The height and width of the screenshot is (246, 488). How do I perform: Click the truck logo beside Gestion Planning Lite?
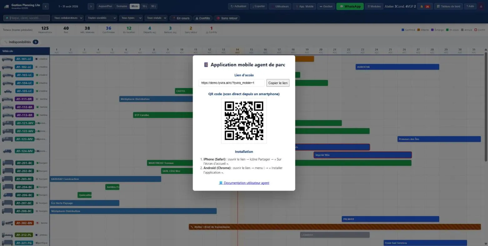tap(6, 6)
